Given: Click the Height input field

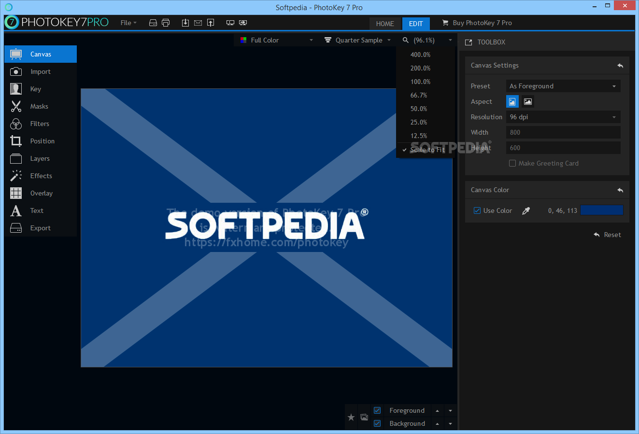Looking at the screenshot, I should coord(563,148).
